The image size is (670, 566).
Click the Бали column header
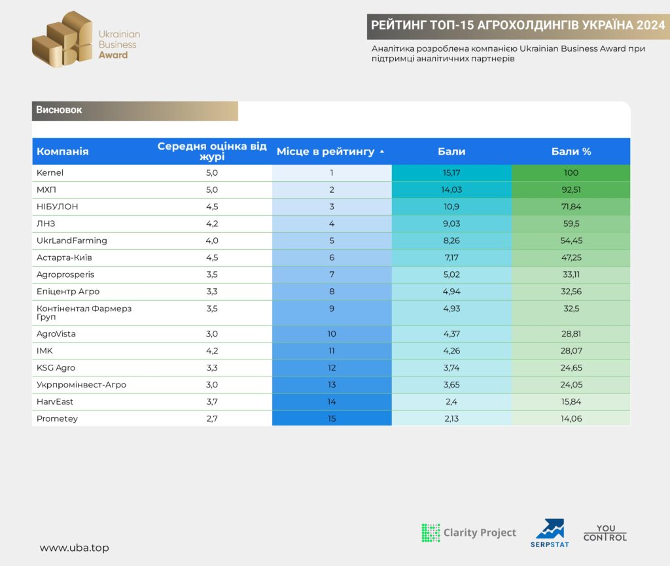click(451, 152)
